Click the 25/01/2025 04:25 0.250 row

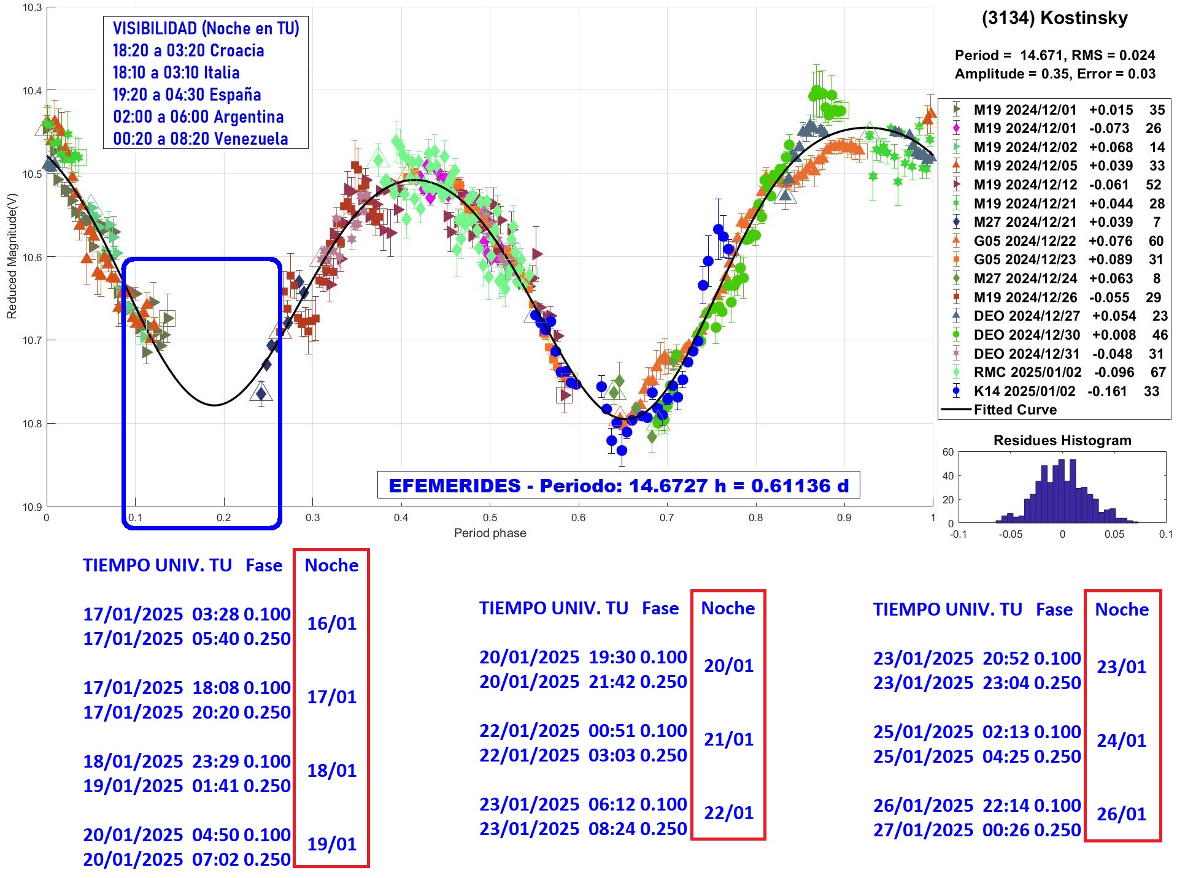(978, 756)
